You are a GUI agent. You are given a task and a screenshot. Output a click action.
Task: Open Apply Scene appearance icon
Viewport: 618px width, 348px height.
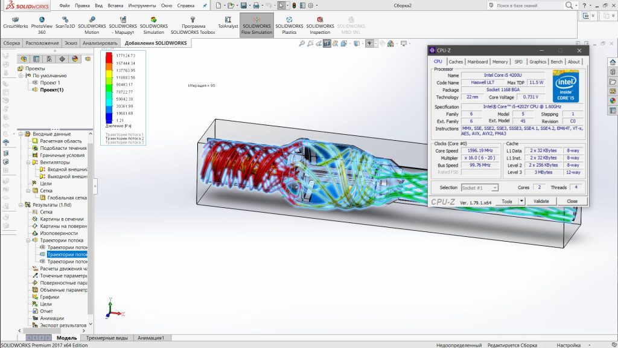coord(390,43)
